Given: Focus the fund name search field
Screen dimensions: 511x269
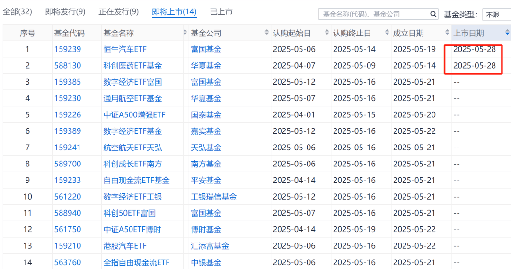Looking at the screenshot, I should [373, 14].
